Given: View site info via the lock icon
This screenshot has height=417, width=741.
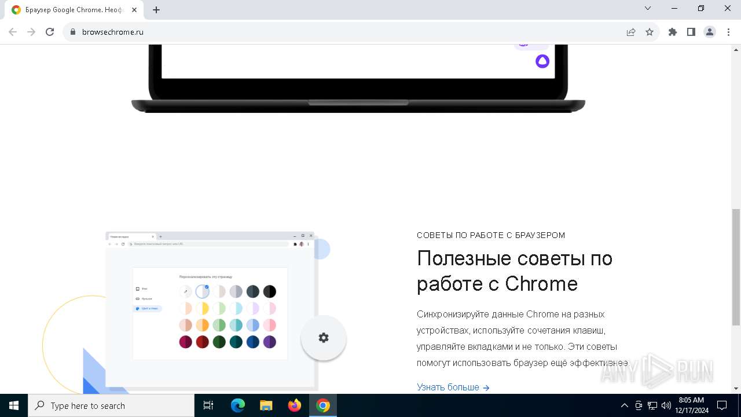Looking at the screenshot, I should [x=73, y=32].
